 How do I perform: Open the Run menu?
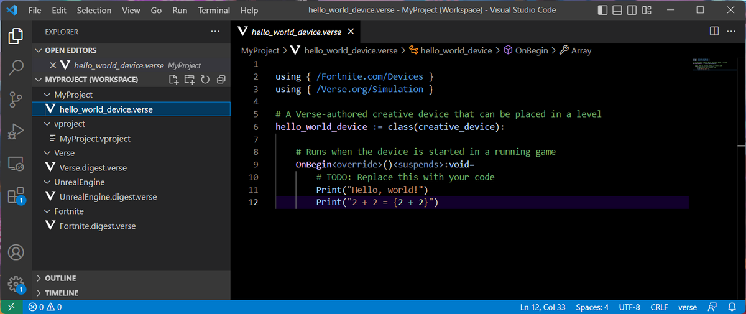180,11
